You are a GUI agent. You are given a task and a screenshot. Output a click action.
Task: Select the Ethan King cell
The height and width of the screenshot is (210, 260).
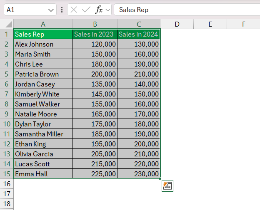click(x=43, y=144)
